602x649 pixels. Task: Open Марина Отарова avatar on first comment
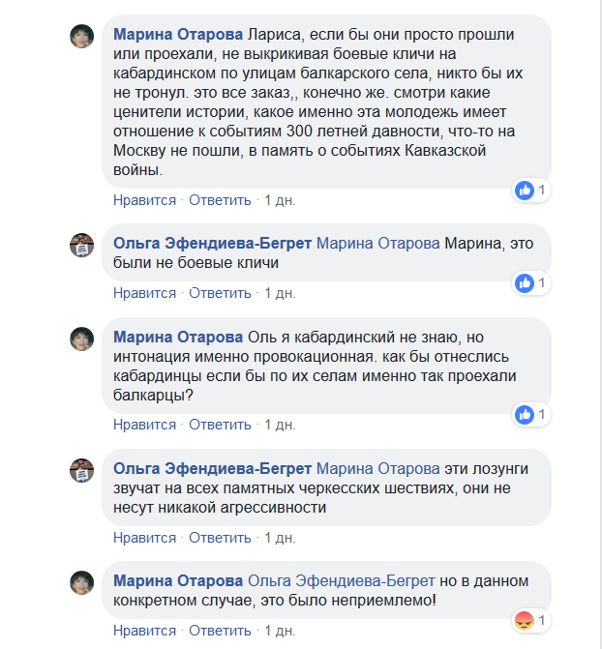click(x=82, y=36)
